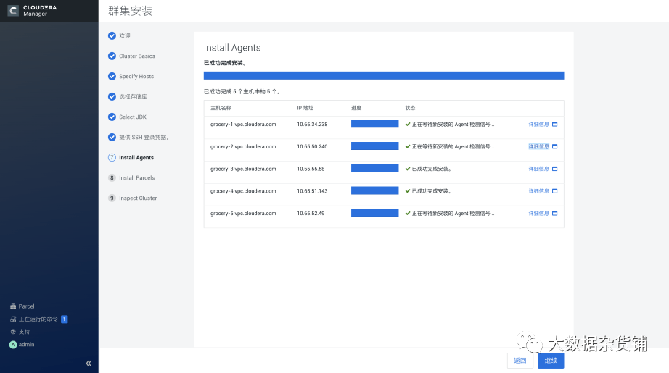Click 详细信息 link for grocery-2 host
Image resolution: width=669 pixels, height=373 pixels.
(x=538, y=146)
